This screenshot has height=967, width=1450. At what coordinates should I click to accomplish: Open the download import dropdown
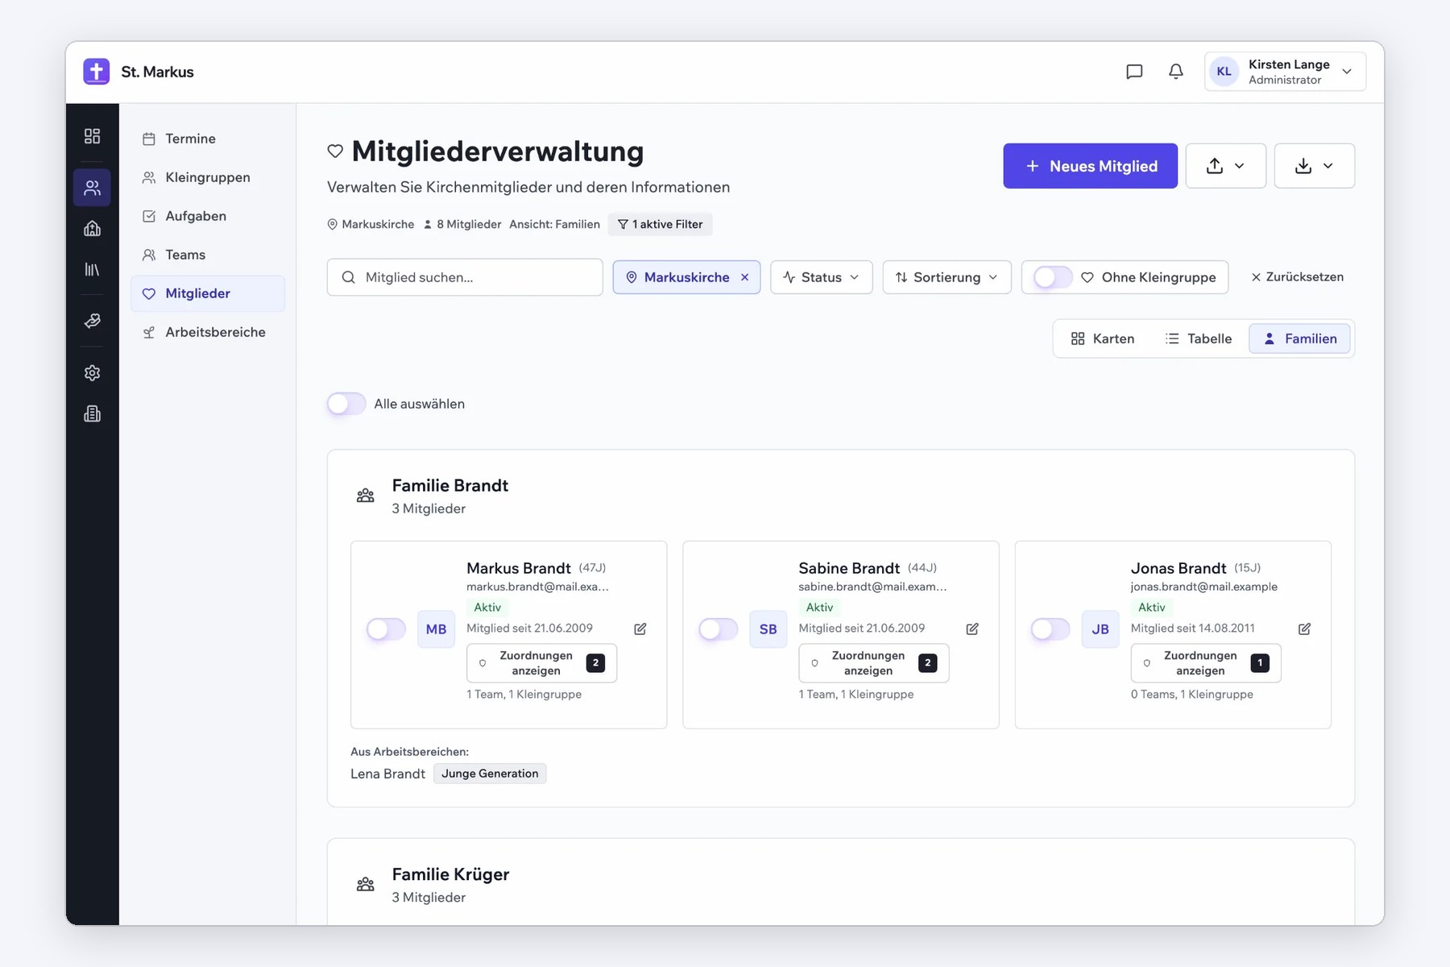coord(1315,166)
